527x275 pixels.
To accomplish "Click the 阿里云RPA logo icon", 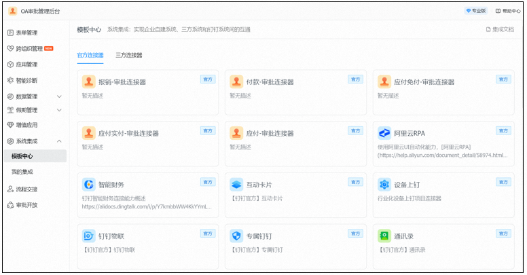I will tap(384, 133).
